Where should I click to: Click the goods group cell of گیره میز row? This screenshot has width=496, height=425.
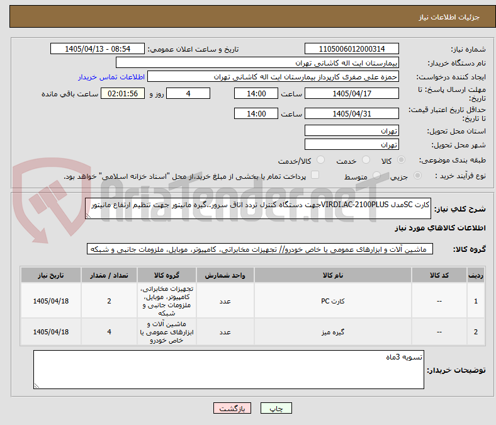(167, 332)
